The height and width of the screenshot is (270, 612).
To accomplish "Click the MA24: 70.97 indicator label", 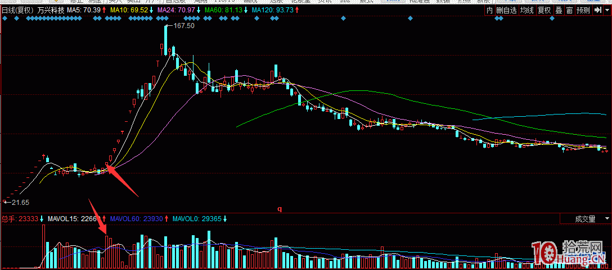I will pyautogui.click(x=178, y=11).
